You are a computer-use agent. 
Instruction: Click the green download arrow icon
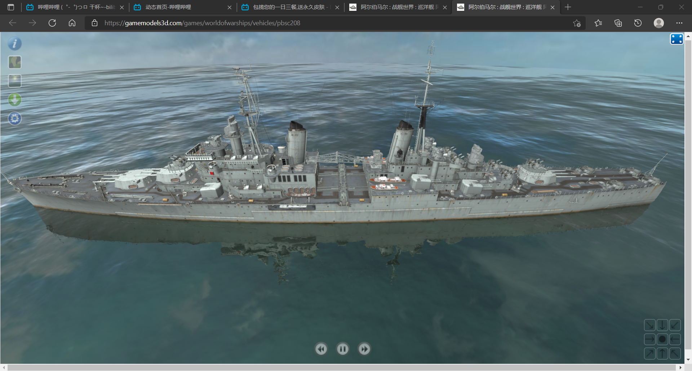click(x=15, y=100)
